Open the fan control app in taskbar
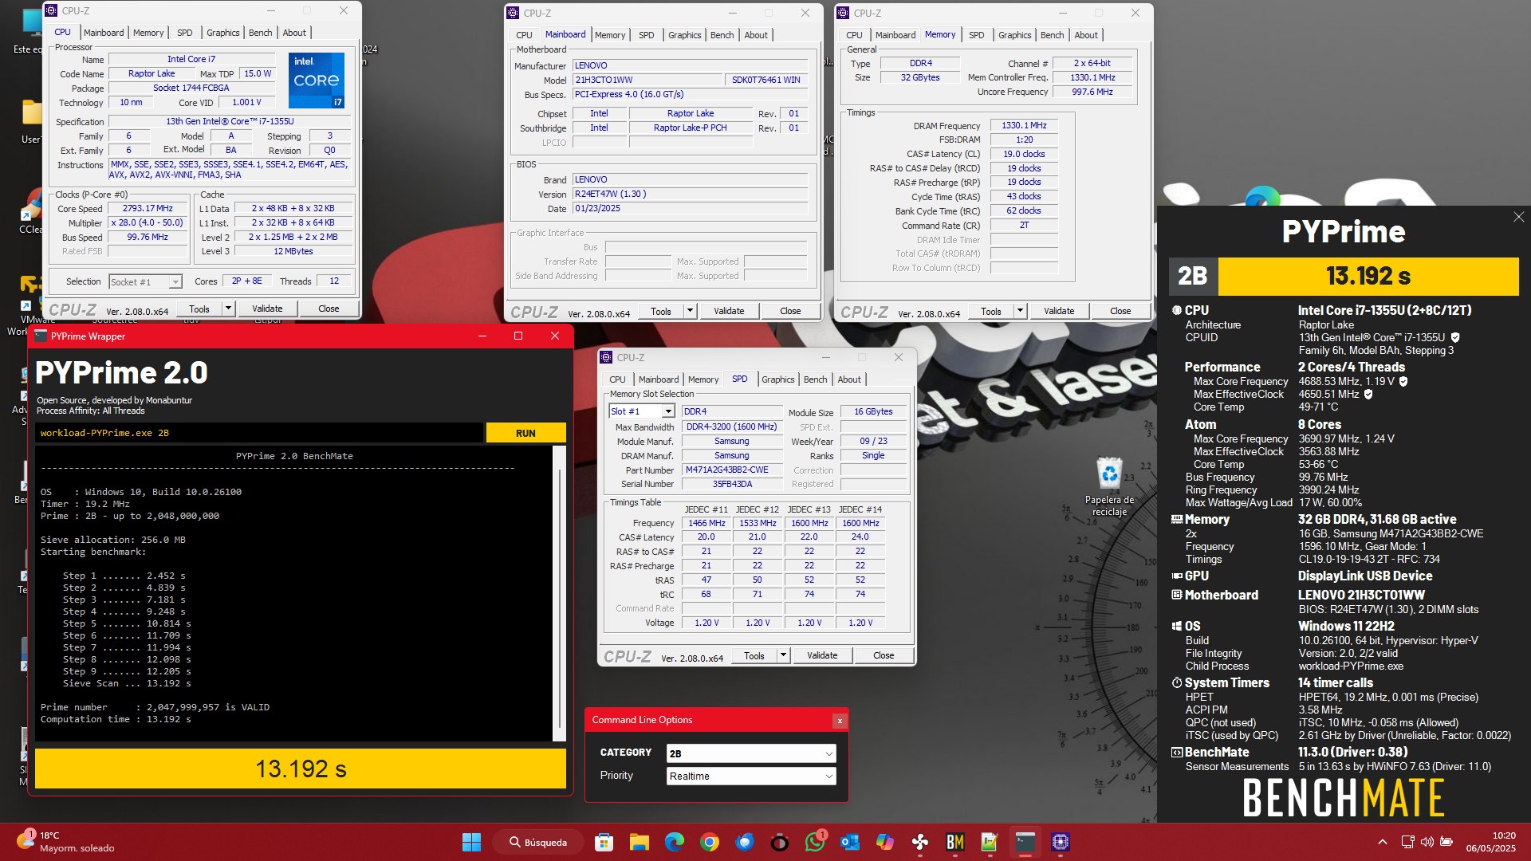The width and height of the screenshot is (1531, 861). tap(920, 842)
